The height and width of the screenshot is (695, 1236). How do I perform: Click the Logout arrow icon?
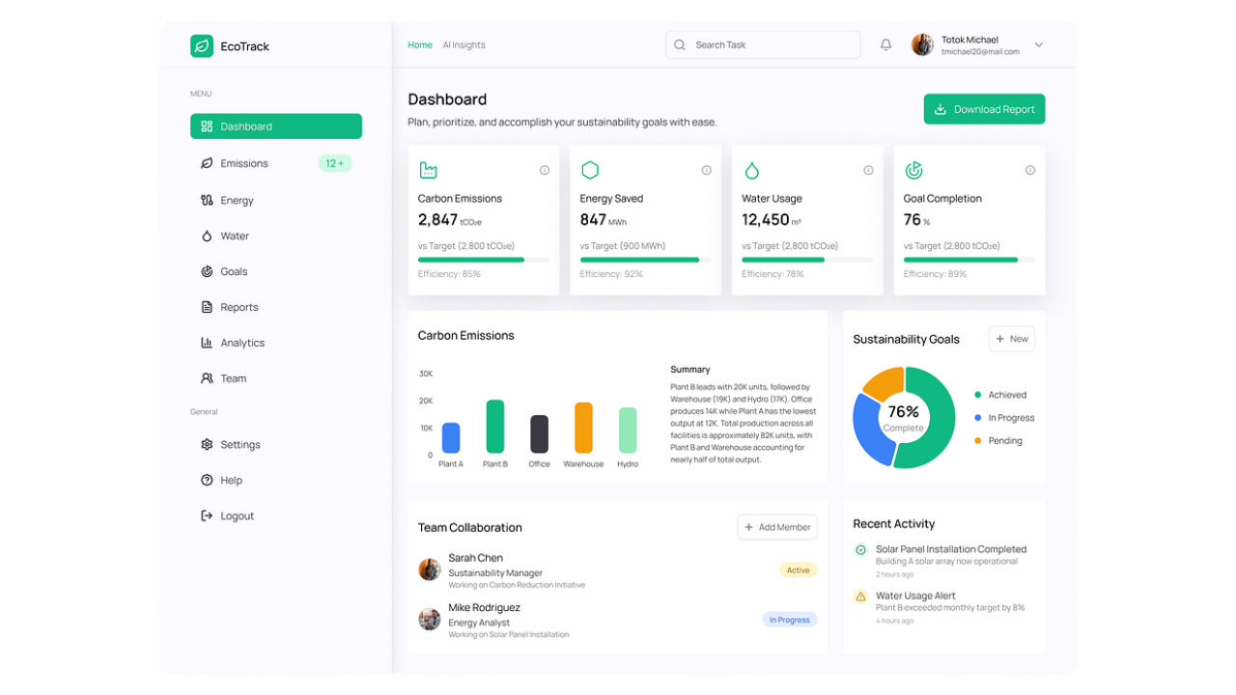207,515
